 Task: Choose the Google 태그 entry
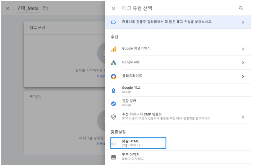coord(178,90)
